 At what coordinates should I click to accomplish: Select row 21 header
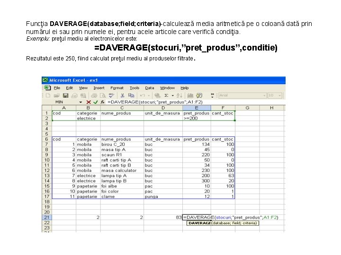47,217
